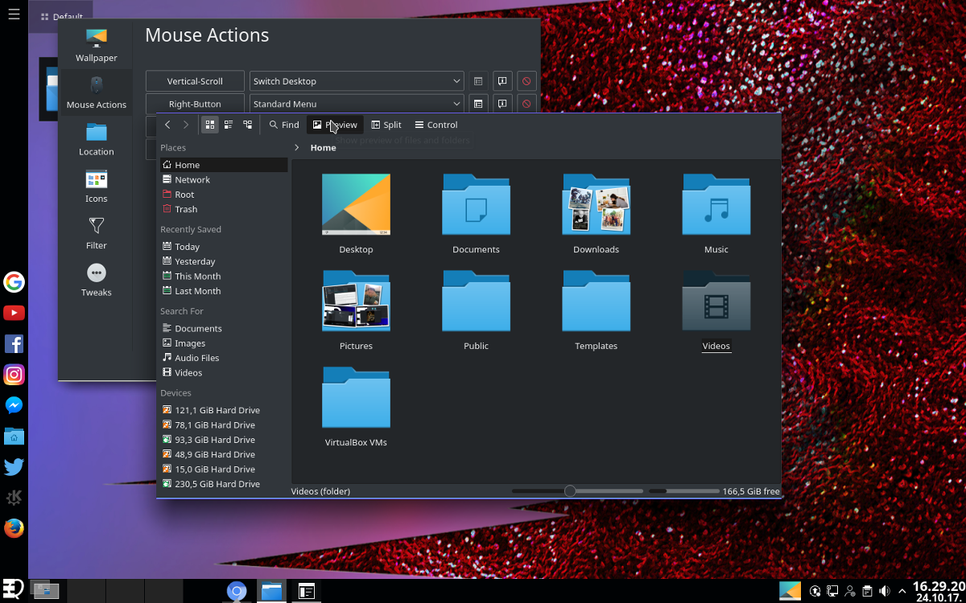
Task: Open the Switch Desktop action dropdown
Action: (x=357, y=81)
